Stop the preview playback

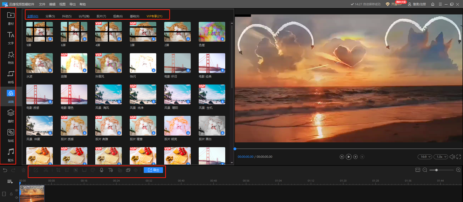click(362, 157)
